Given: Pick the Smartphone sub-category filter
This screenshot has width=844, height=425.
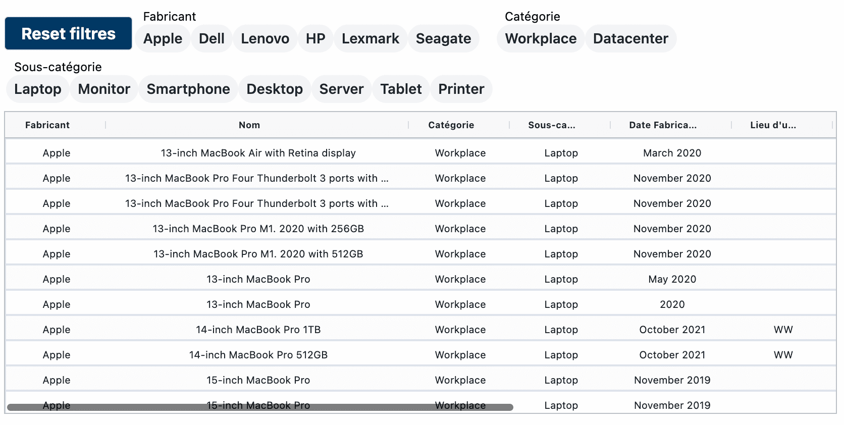Looking at the screenshot, I should [x=188, y=89].
